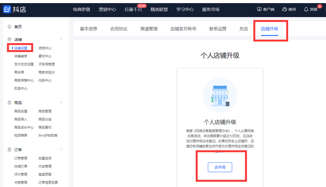
Task: Select the 店铺升级 tab
Action: [x=270, y=29]
